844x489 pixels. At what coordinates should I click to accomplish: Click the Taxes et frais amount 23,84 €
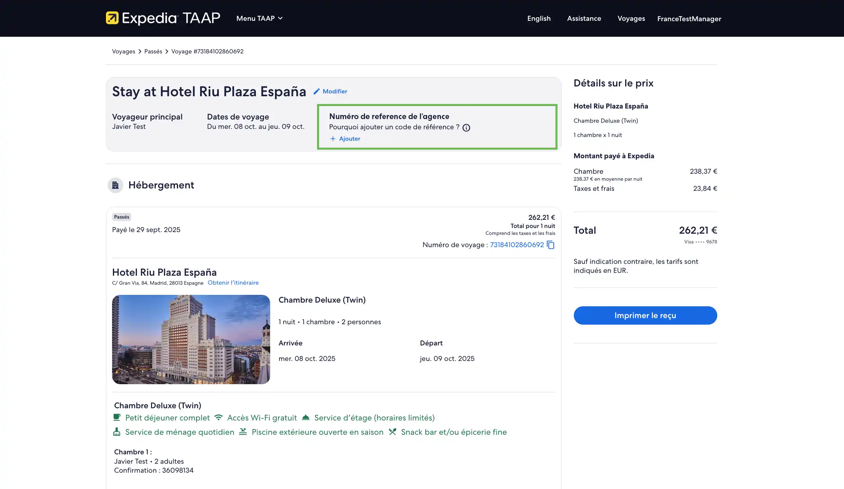coord(705,188)
